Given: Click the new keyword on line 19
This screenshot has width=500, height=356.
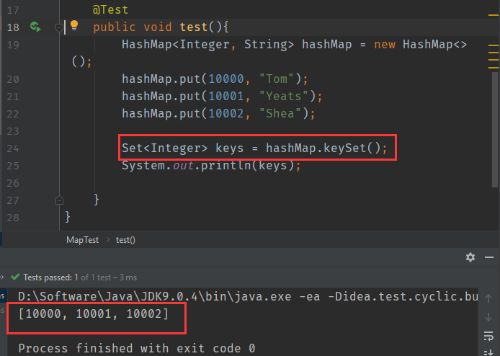Looking at the screenshot, I should (385, 45).
